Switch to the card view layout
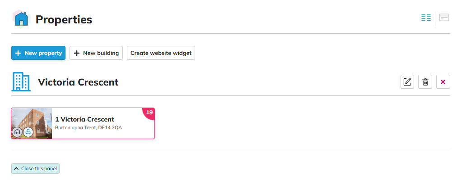 coord(444,18)
